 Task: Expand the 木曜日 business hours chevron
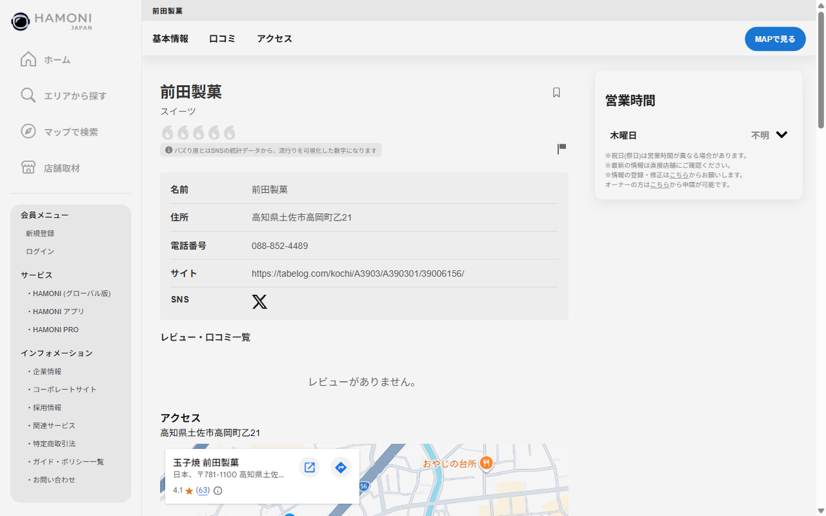tap(781, 135)
